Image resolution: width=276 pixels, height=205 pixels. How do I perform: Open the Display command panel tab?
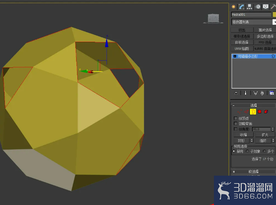pos(266,7)
